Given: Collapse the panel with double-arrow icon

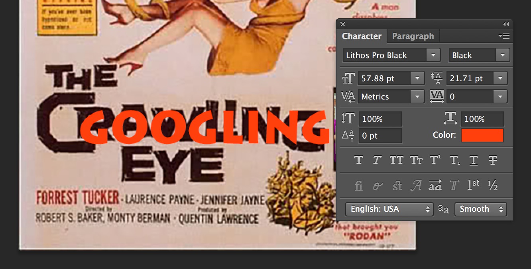Looking at the screenshot, I should (x=506, y=24).
